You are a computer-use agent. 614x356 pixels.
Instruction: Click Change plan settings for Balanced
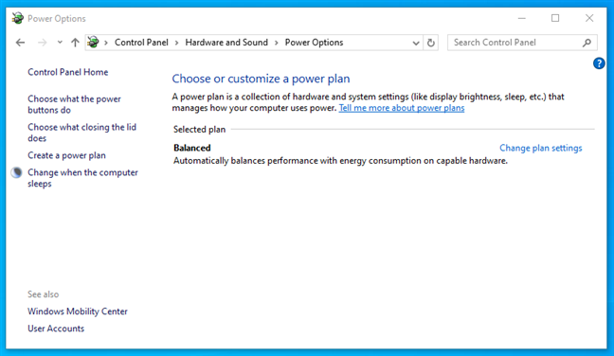[540, 148]
